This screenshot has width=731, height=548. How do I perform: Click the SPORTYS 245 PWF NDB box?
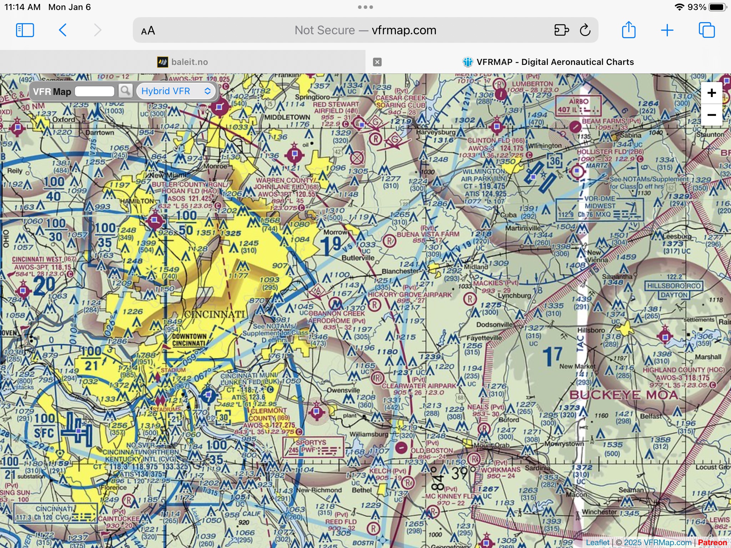313,447
